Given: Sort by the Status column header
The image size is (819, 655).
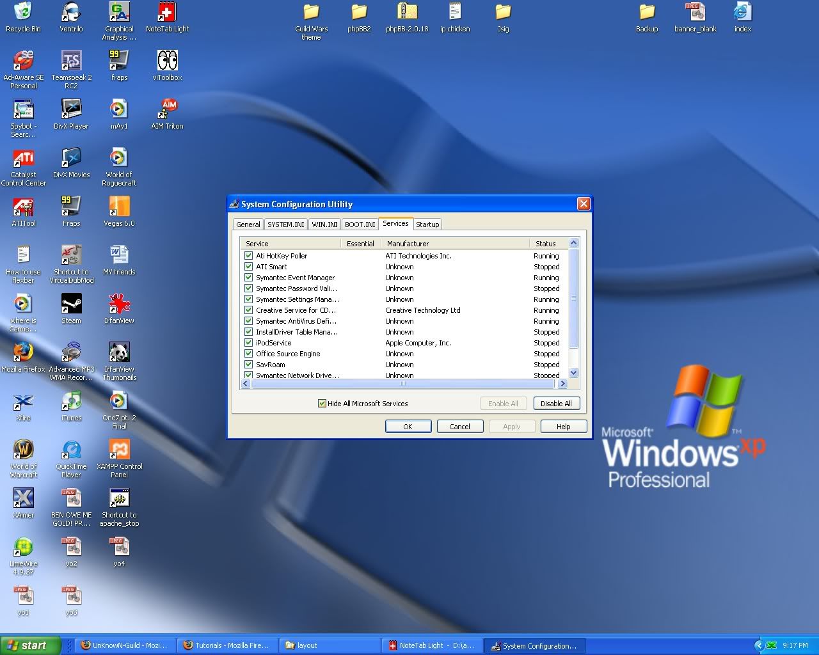Looking at the screenshot, I should [x=549, y=244].
